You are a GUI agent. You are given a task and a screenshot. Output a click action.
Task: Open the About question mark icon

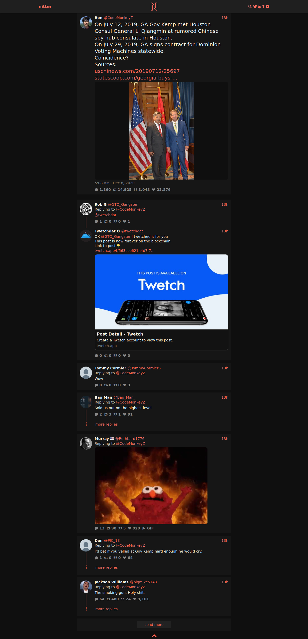pyautogui.click(x=263, y=7)
